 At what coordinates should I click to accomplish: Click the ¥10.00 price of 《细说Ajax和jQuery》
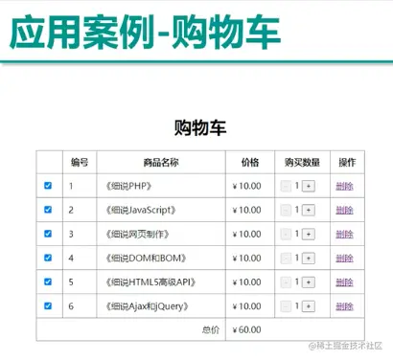(247, 306)
